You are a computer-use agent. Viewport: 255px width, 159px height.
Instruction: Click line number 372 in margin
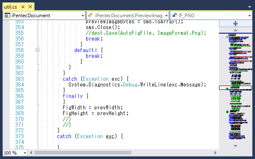click(x=19, y=130)
